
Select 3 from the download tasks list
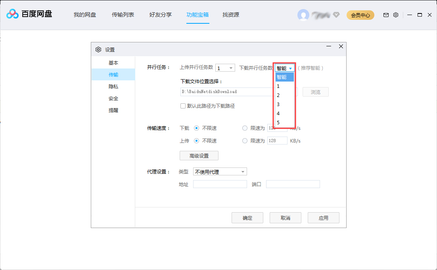click(x=284, y=104)
